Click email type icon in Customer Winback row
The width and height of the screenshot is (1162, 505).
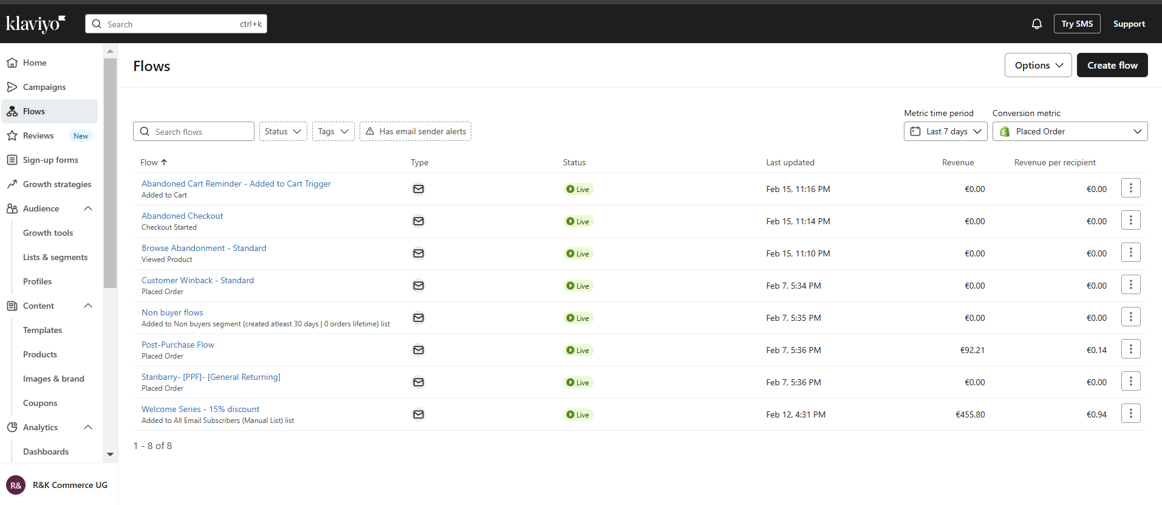click(419, 286)
